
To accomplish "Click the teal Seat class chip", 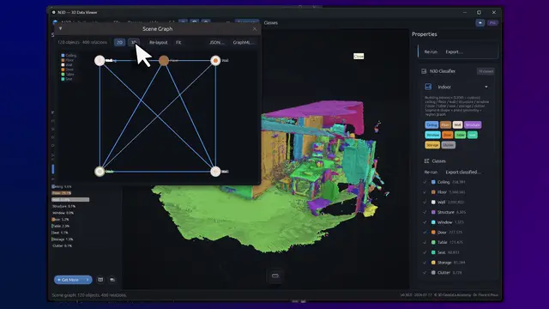I will pyautogui.click(x=473, y=135).
